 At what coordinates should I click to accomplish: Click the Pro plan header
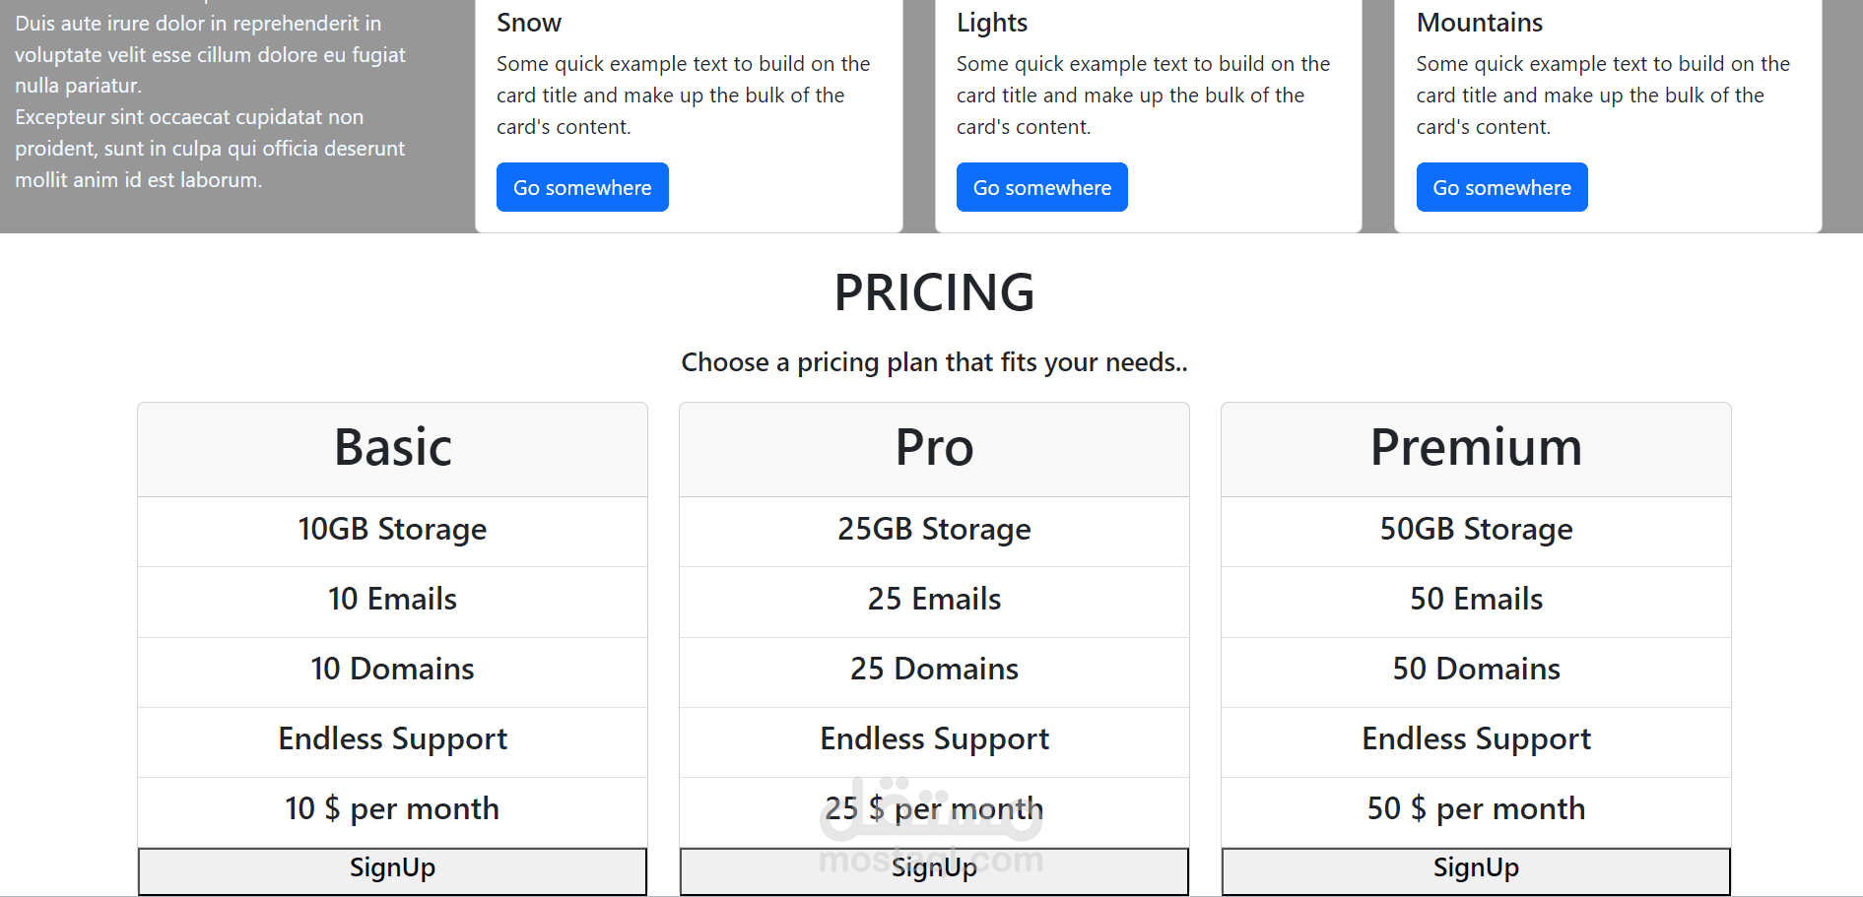934,448
